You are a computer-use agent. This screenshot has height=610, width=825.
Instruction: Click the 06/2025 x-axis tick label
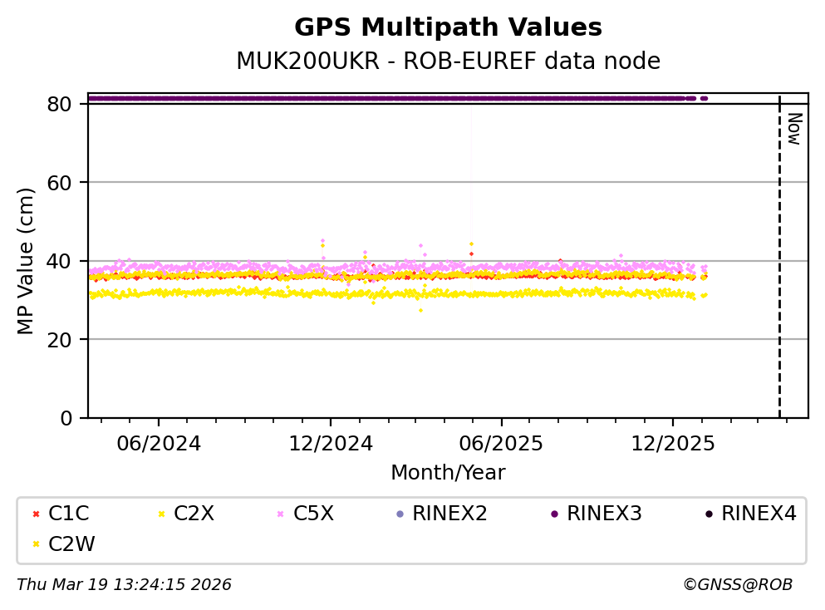pyautogui.click(x=502, y=444)
